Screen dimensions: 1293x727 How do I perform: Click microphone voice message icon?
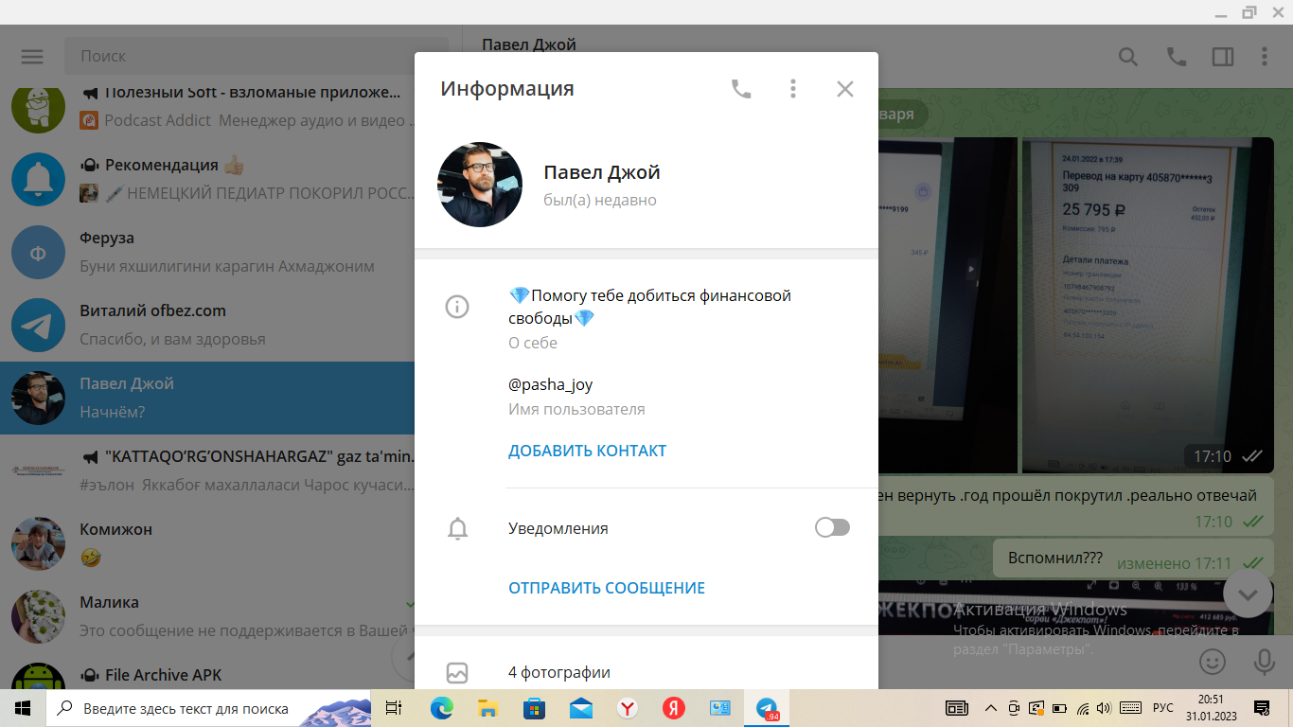point(1264,662)
